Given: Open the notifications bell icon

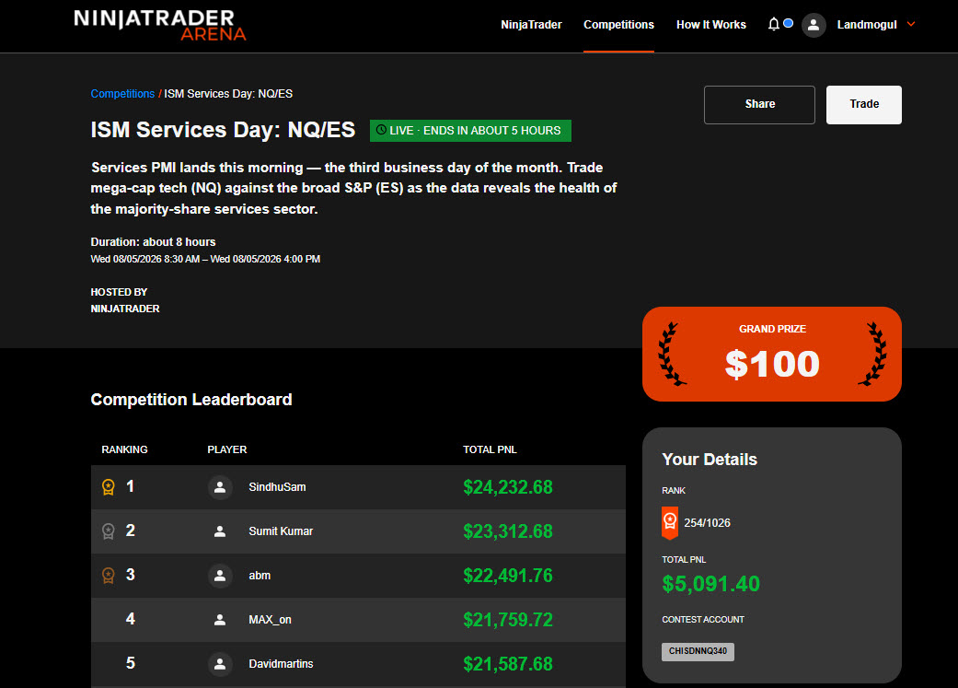Looking at the screenshot, I should [x=774, y=24].
